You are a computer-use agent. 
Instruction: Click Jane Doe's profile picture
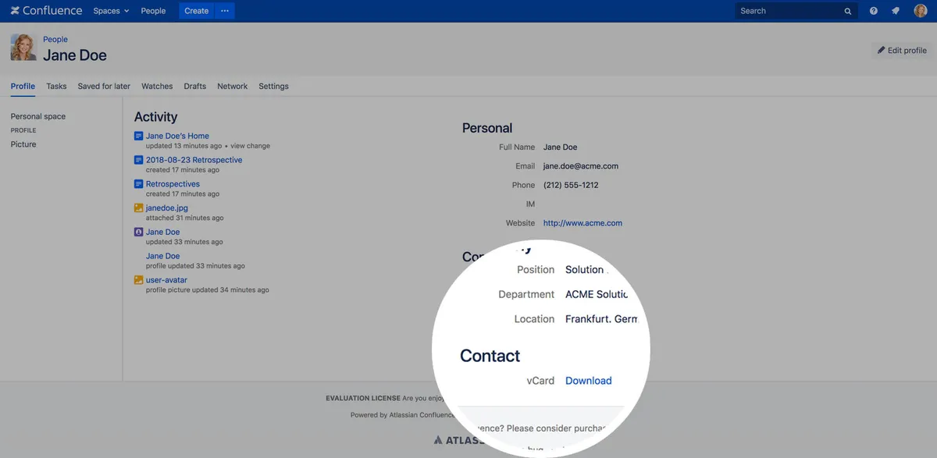tap(23, 48)
